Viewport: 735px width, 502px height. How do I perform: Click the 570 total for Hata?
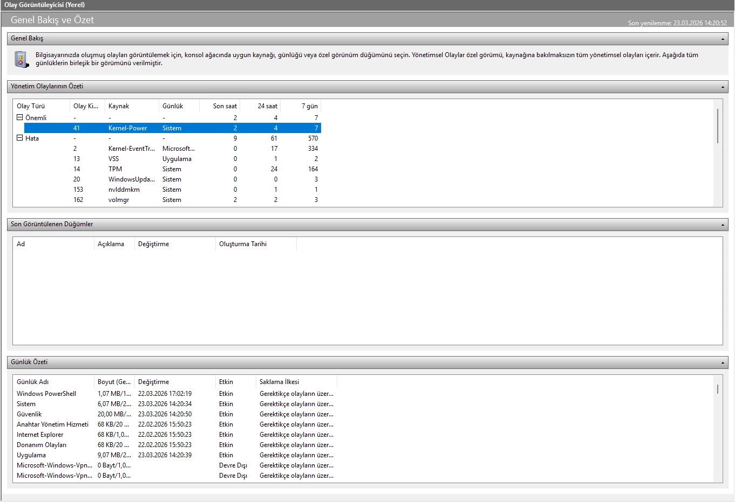[313, 138]
